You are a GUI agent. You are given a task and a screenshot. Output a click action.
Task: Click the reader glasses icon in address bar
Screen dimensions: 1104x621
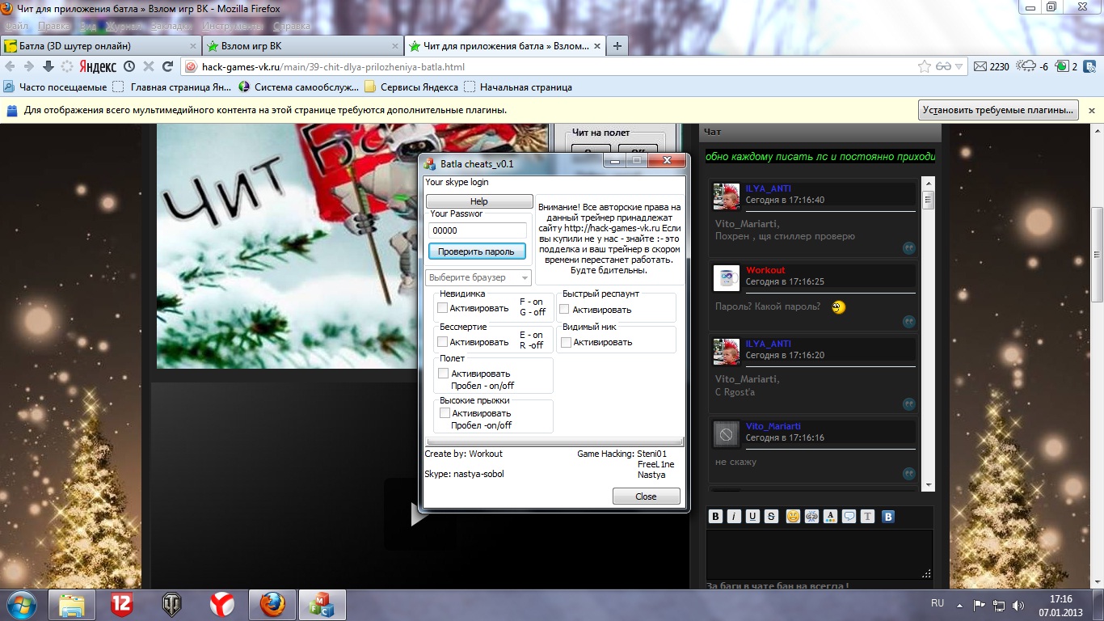[x=943, y=66]
